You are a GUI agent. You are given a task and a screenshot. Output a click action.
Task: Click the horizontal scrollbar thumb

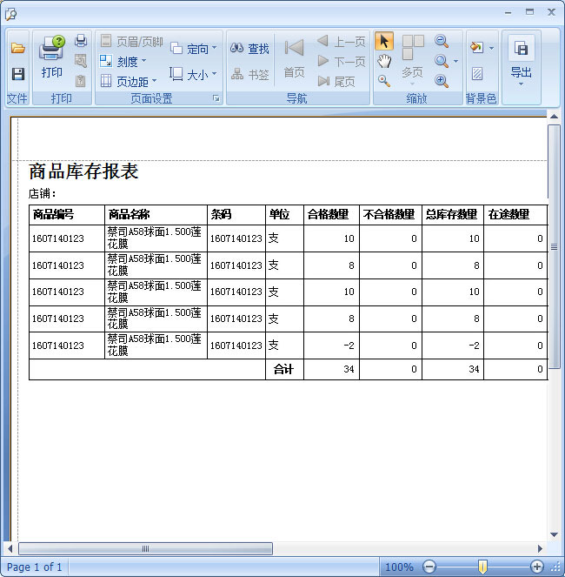point(145,549)
